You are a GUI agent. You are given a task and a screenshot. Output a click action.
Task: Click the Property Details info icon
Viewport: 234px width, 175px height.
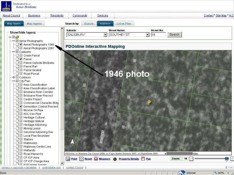click(115, 159)
